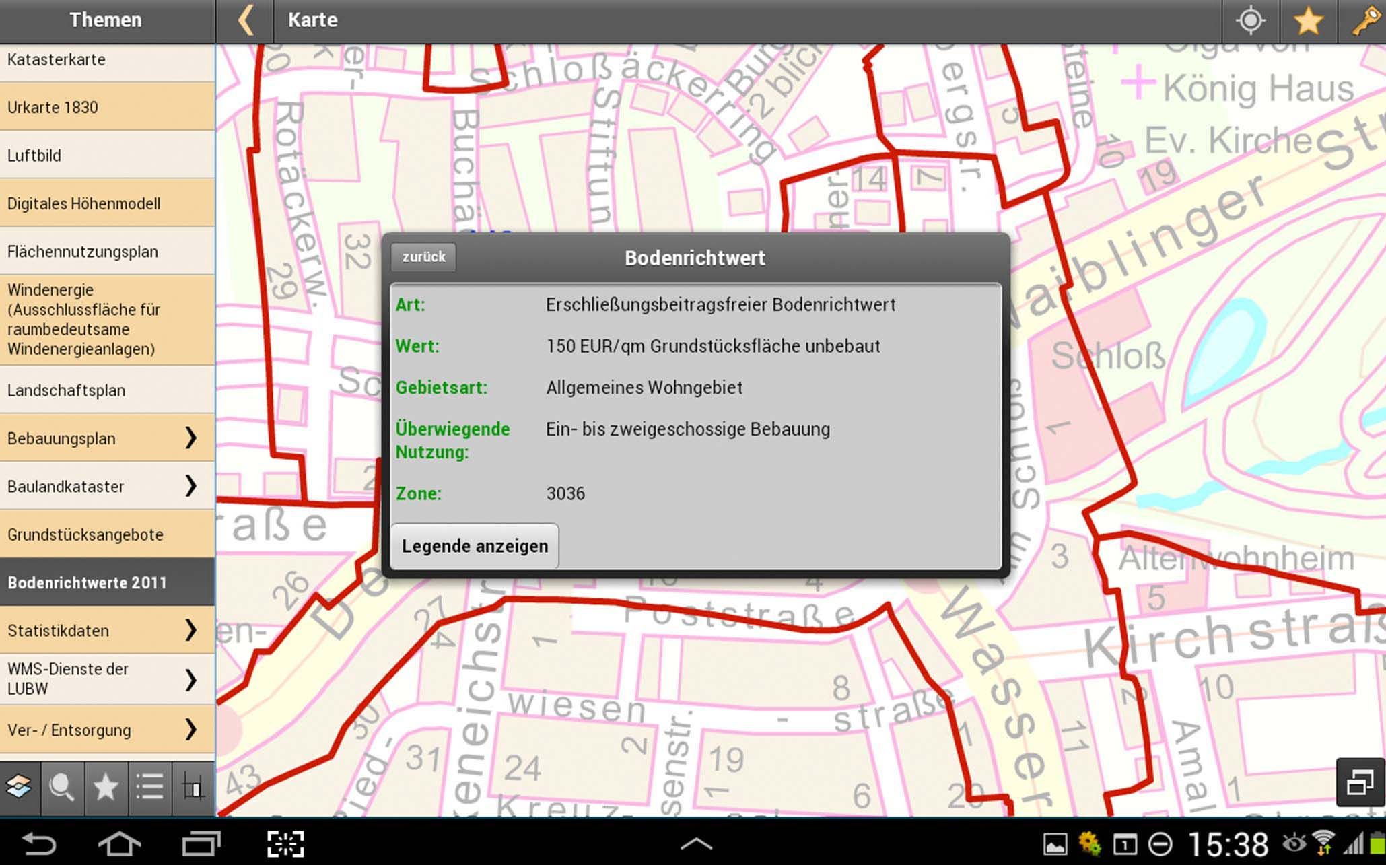Viewport: 1386px width, 865px height.
Task: Switch to the Themen panel header
Action: coord(106,20)
